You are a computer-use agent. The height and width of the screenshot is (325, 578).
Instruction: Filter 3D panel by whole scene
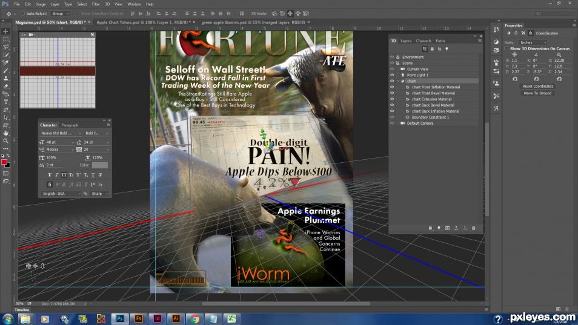(425, 48)
